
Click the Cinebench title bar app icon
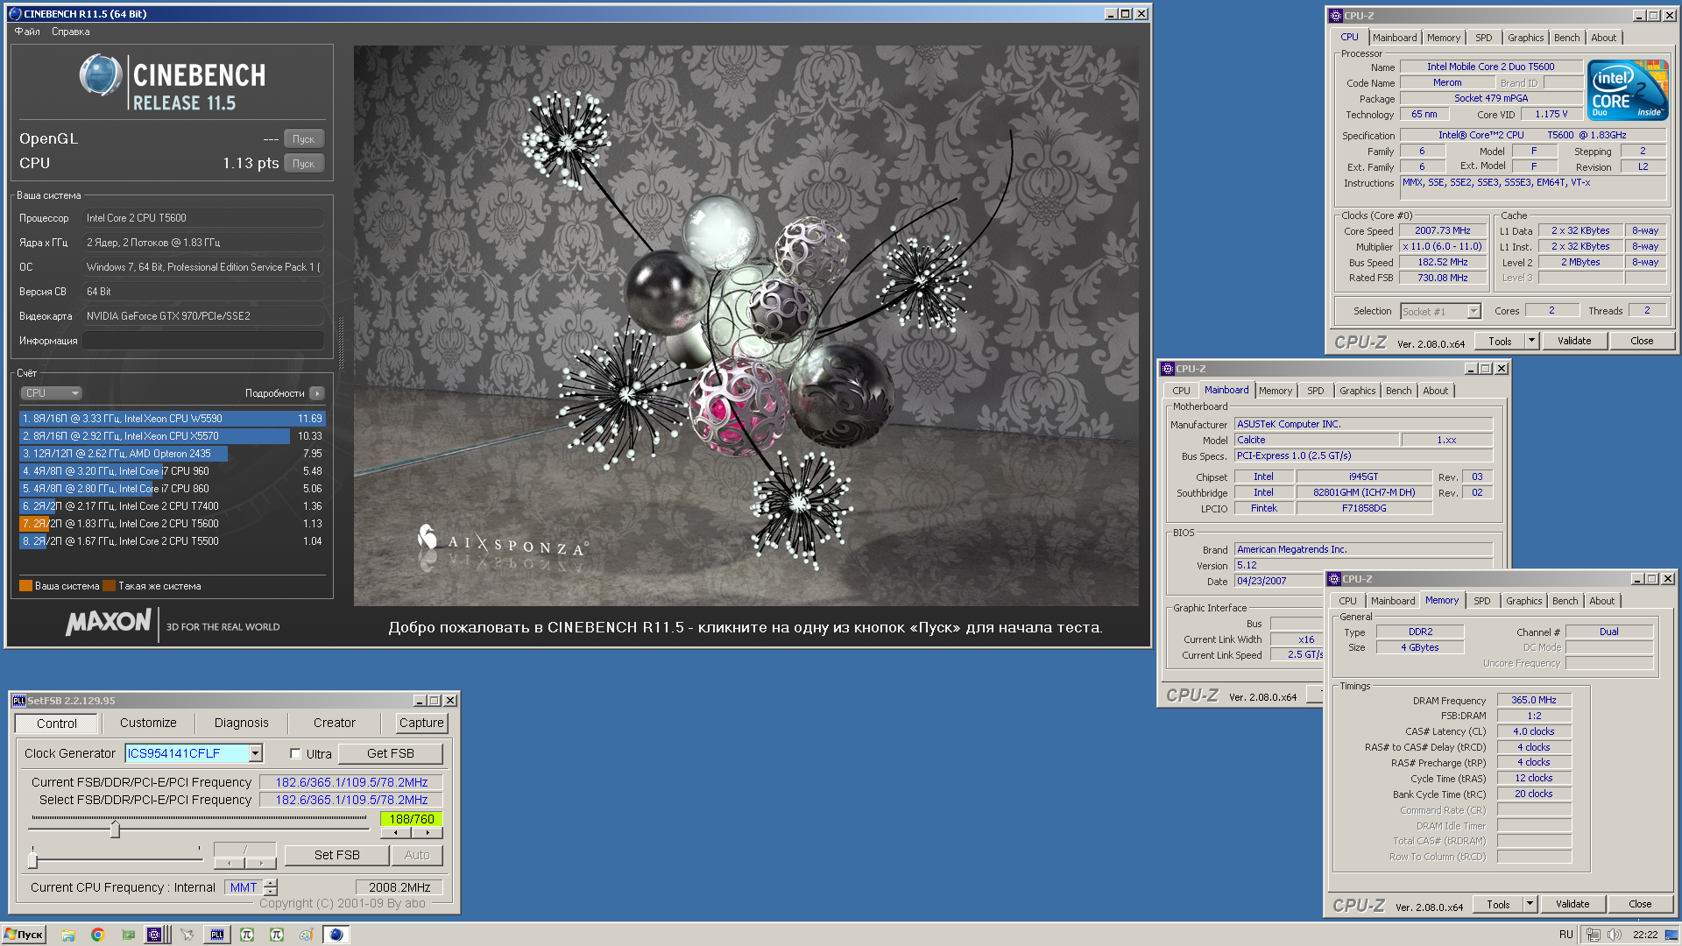pyautogui.click(x=14, y=14)
